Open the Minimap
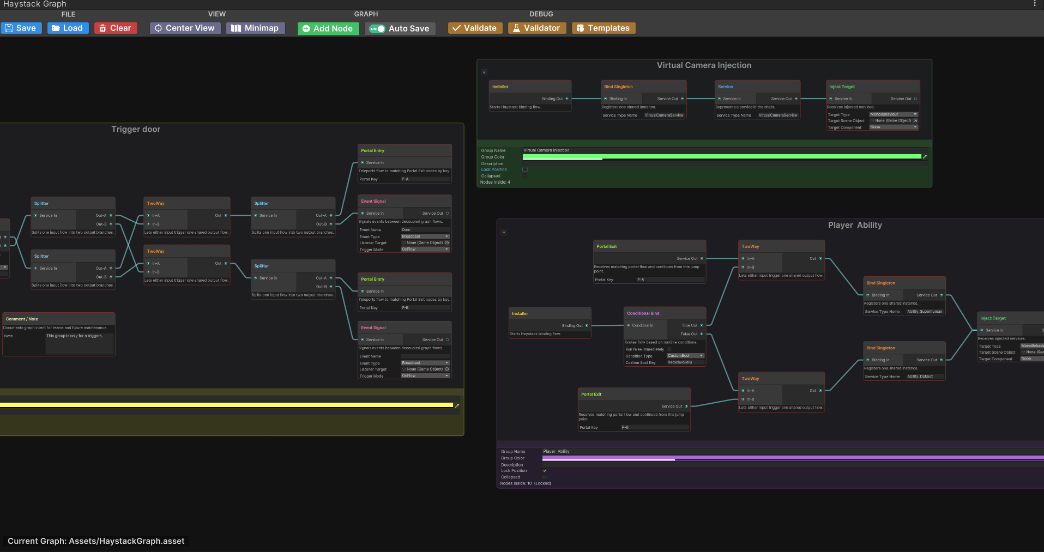This screenshot has width=1044, height=552. tap(255, 28)
